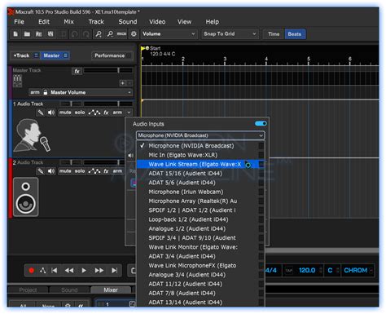Select Mic In (Elgato Wave:XLR) input
Viewport: 386px width, 314px height.
[200, 155]
